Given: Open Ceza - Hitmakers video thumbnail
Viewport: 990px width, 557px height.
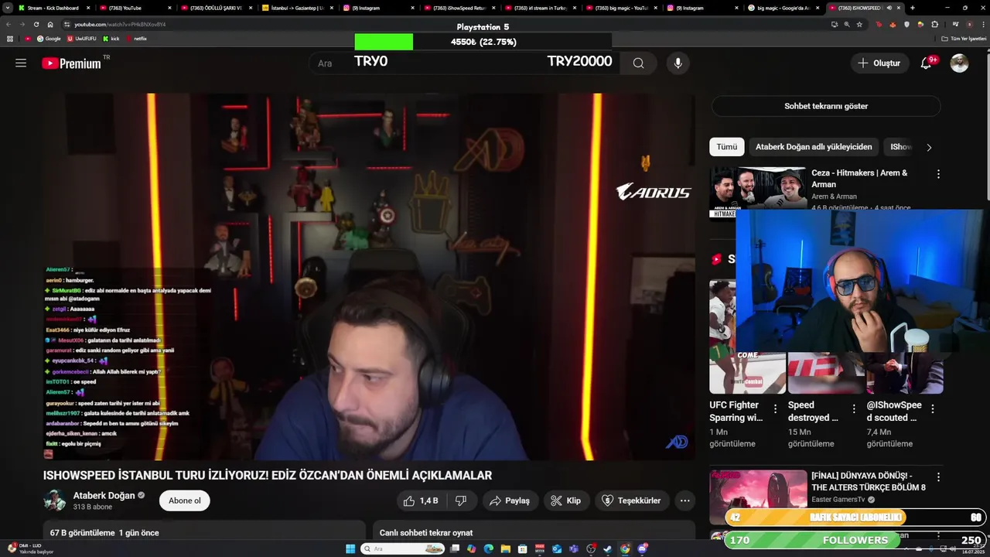Looking at the screenshot, I should (758, 190).
